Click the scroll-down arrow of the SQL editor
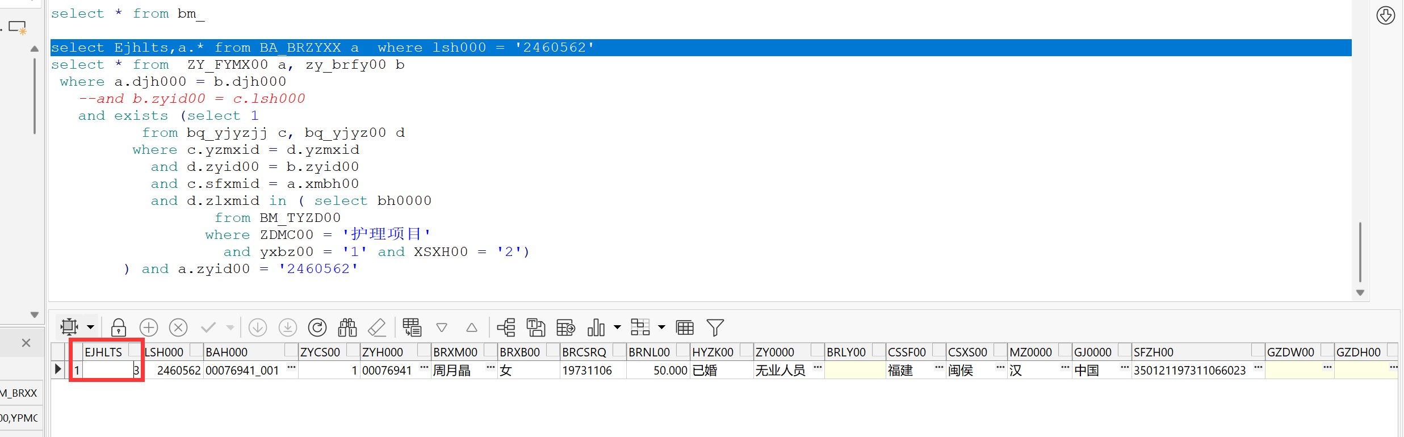The height and width of the screenshot is (437, 1404). [x=1360, y=293]
